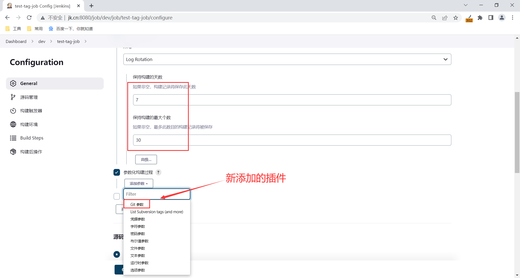Jump to 源码管理 section
This screenshot has width=520, height=278.
pyautogui.click(x=55, y=97)
